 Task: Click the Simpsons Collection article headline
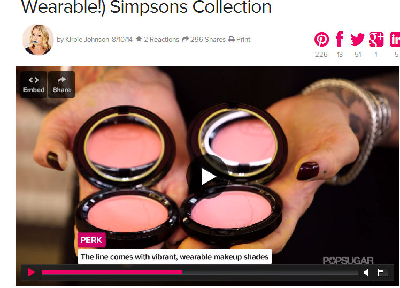pyautogui.click(x=146, y=7)
